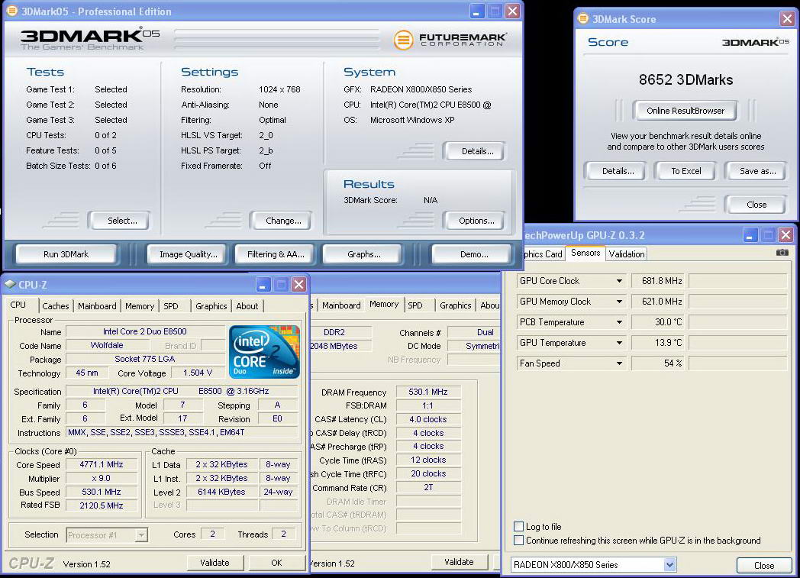Export the score To Excel

point(685,171)
